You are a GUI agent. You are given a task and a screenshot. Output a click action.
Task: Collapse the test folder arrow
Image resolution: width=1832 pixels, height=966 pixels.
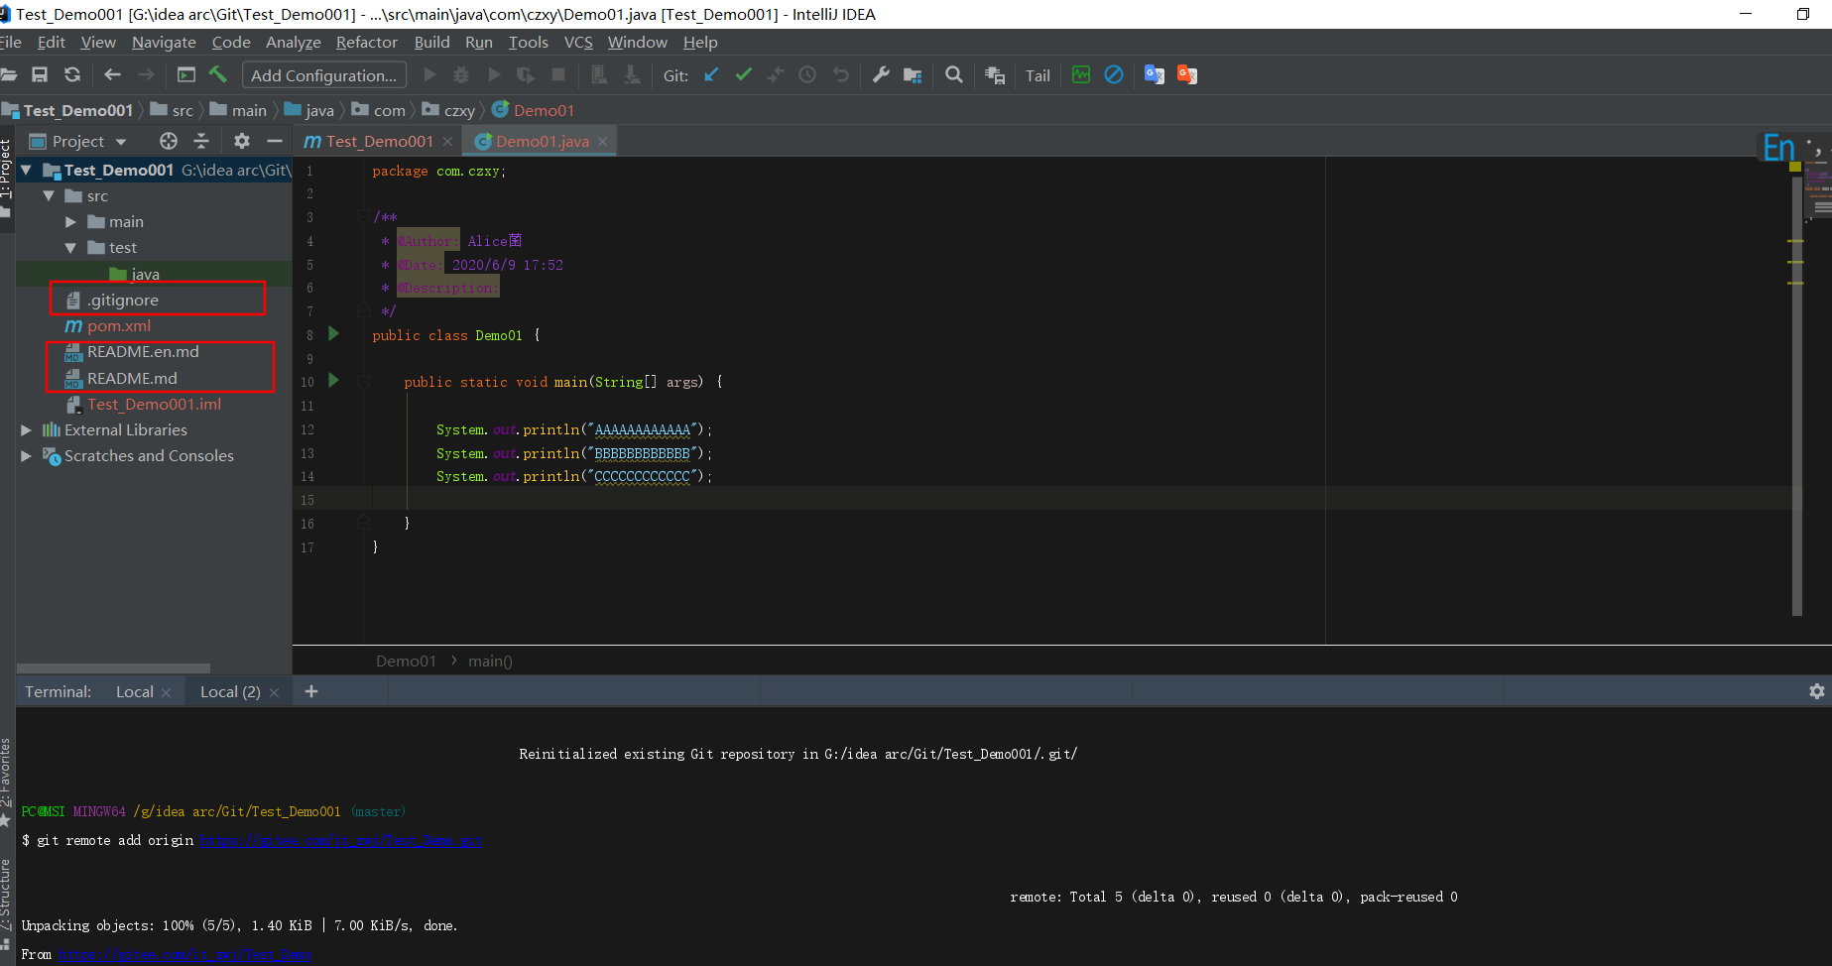70,247
